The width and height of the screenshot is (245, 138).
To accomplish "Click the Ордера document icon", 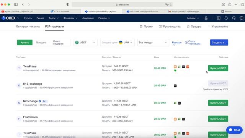I will 188,26.
